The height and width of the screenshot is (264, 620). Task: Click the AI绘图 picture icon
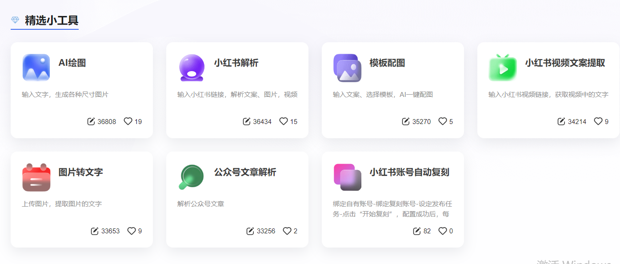[x=36, y=68]
